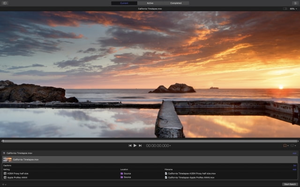Toggle the Settings and Locations sidebar
300x187 pixels.
[4, 3]
